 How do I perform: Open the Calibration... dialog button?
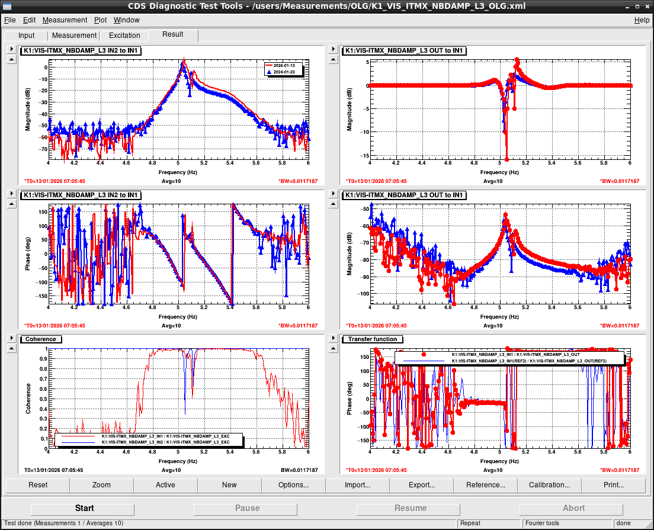tap(549, 485)
